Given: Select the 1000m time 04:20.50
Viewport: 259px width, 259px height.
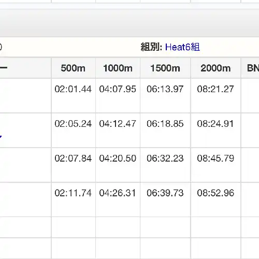Looking at the screenshot, I should (118, 159).
